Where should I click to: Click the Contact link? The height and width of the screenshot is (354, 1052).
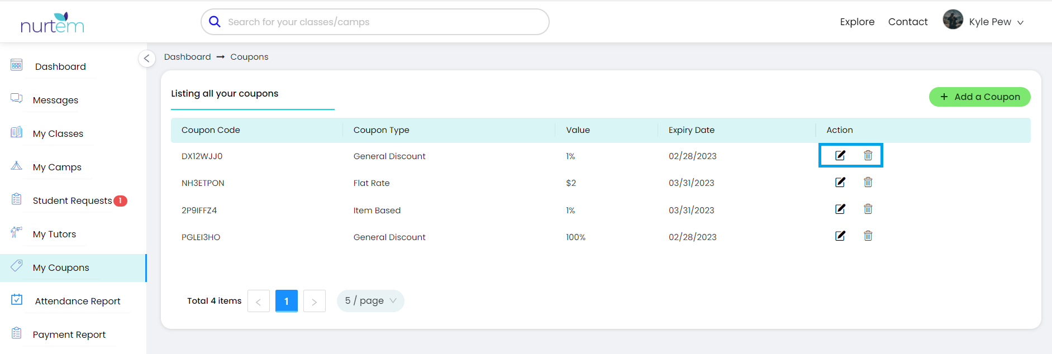point(907,22)
